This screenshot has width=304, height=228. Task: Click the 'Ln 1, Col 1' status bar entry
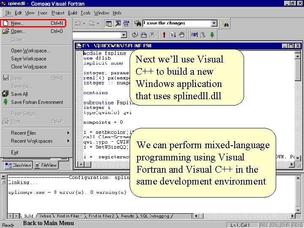[240, 225]
